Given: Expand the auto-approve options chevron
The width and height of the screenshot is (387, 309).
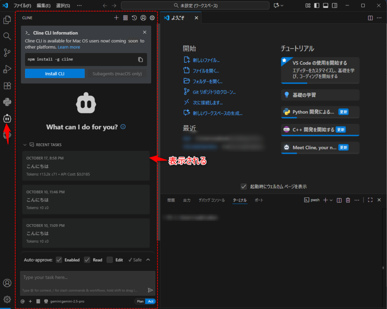Looking at the screenshot, I should click(x=148, y=260).
